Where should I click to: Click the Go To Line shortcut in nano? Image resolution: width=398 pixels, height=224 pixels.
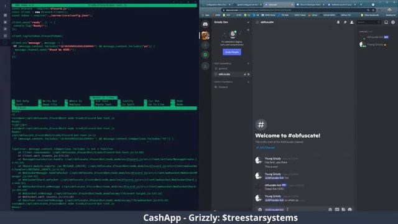(x=154, y=105)
